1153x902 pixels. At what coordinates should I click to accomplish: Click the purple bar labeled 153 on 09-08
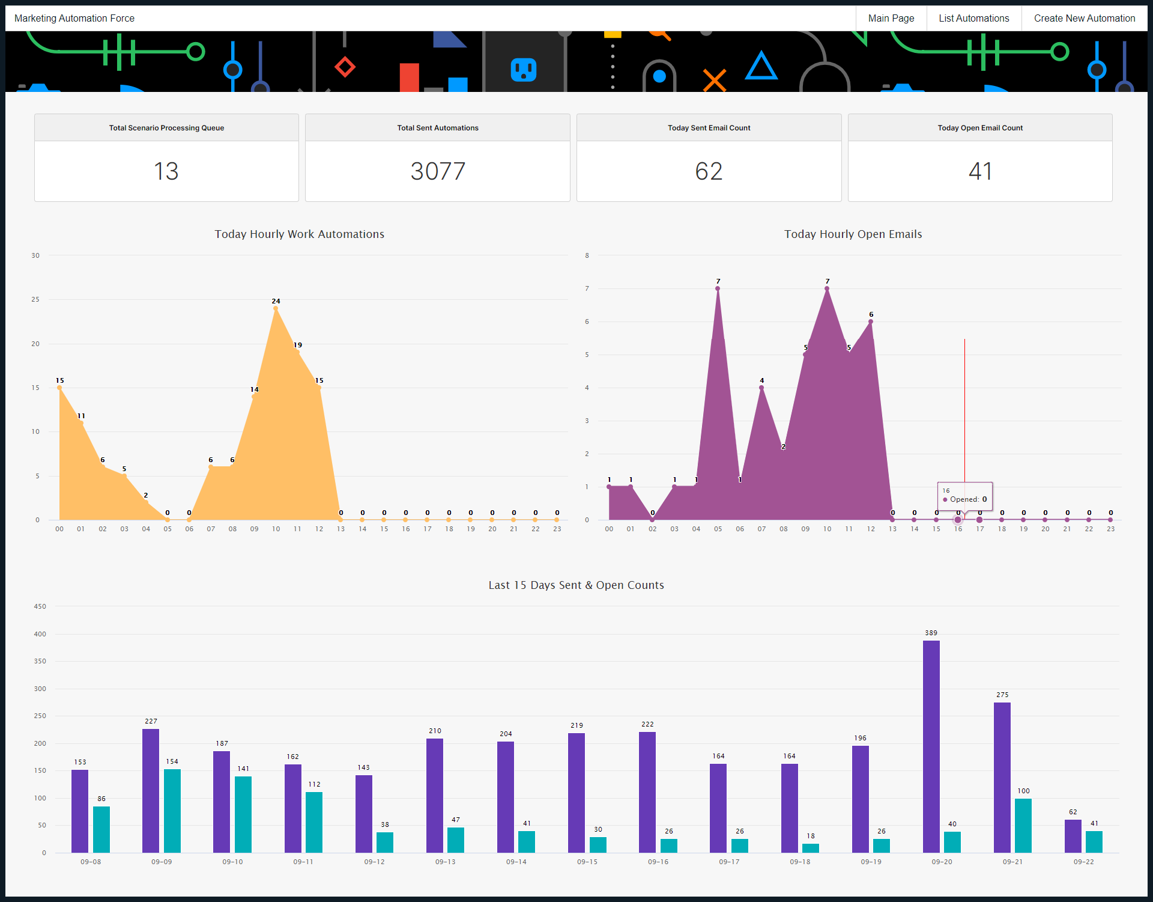tap(80, 811)
